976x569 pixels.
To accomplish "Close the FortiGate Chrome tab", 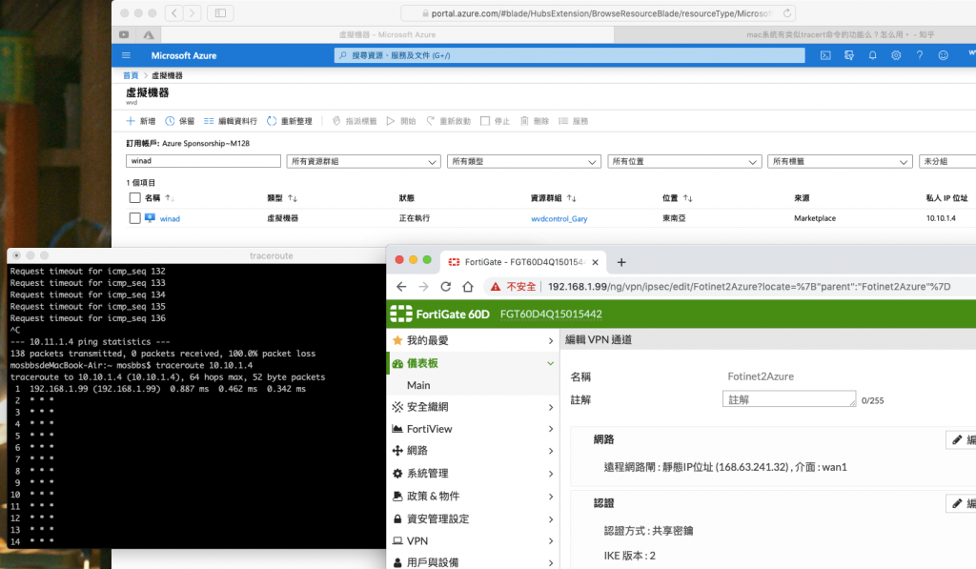I will click(595, 262).
